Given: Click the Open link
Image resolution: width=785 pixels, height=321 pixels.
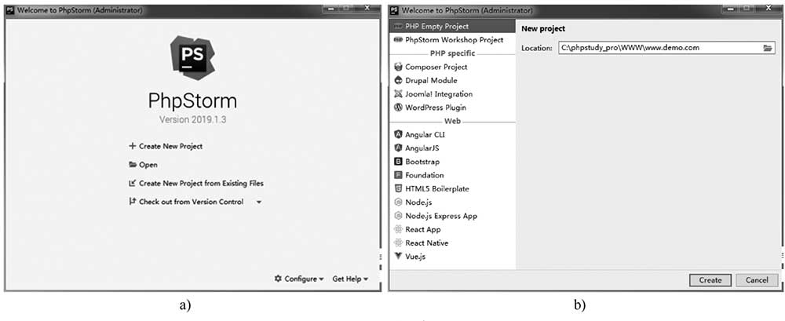Looking at the screenshot, I should click(x=148, y=165).
